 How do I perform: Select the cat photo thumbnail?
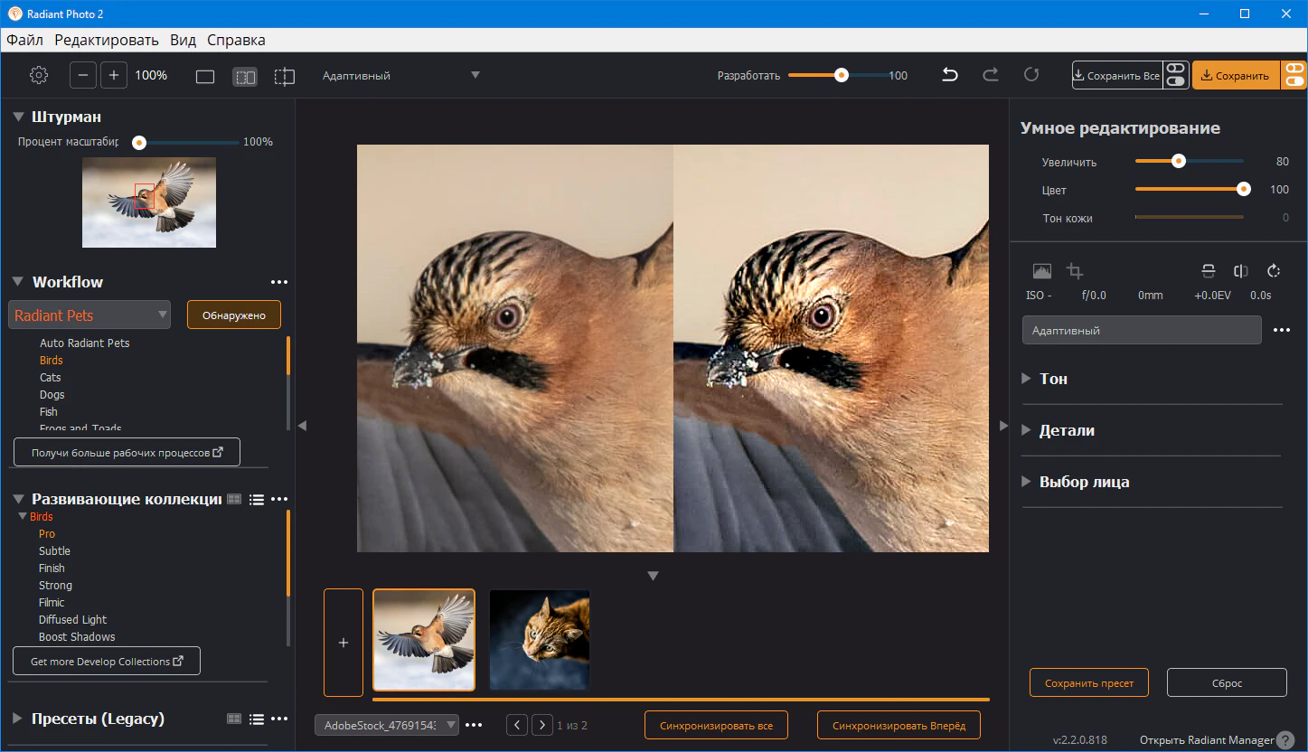click(x=540, y=640)
